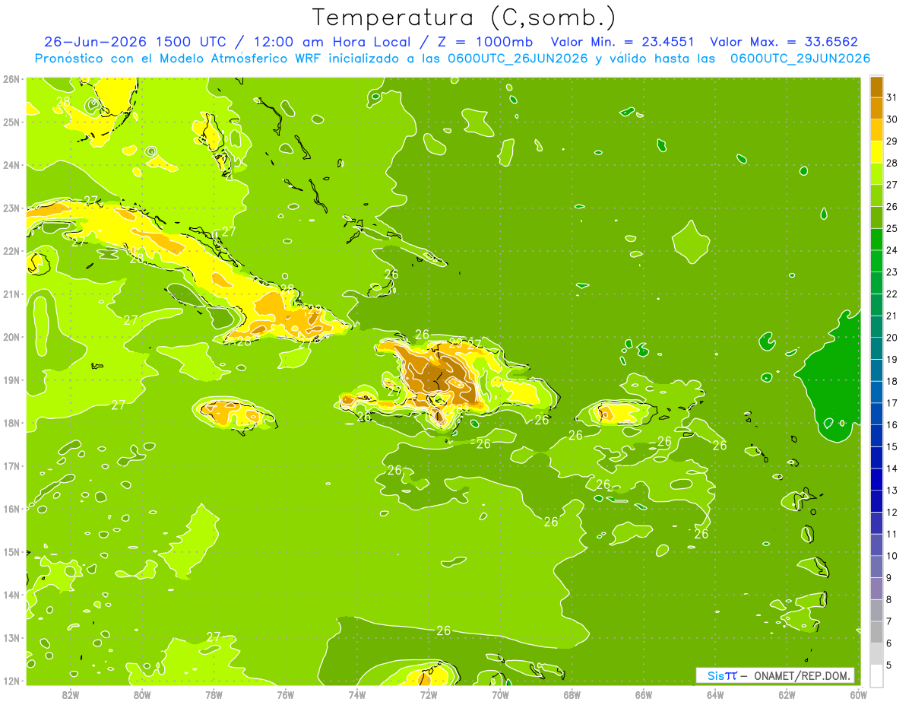Select the purple legend band between 9 and 10
This screenshot has height=705, width=912.
click(876, 567)
